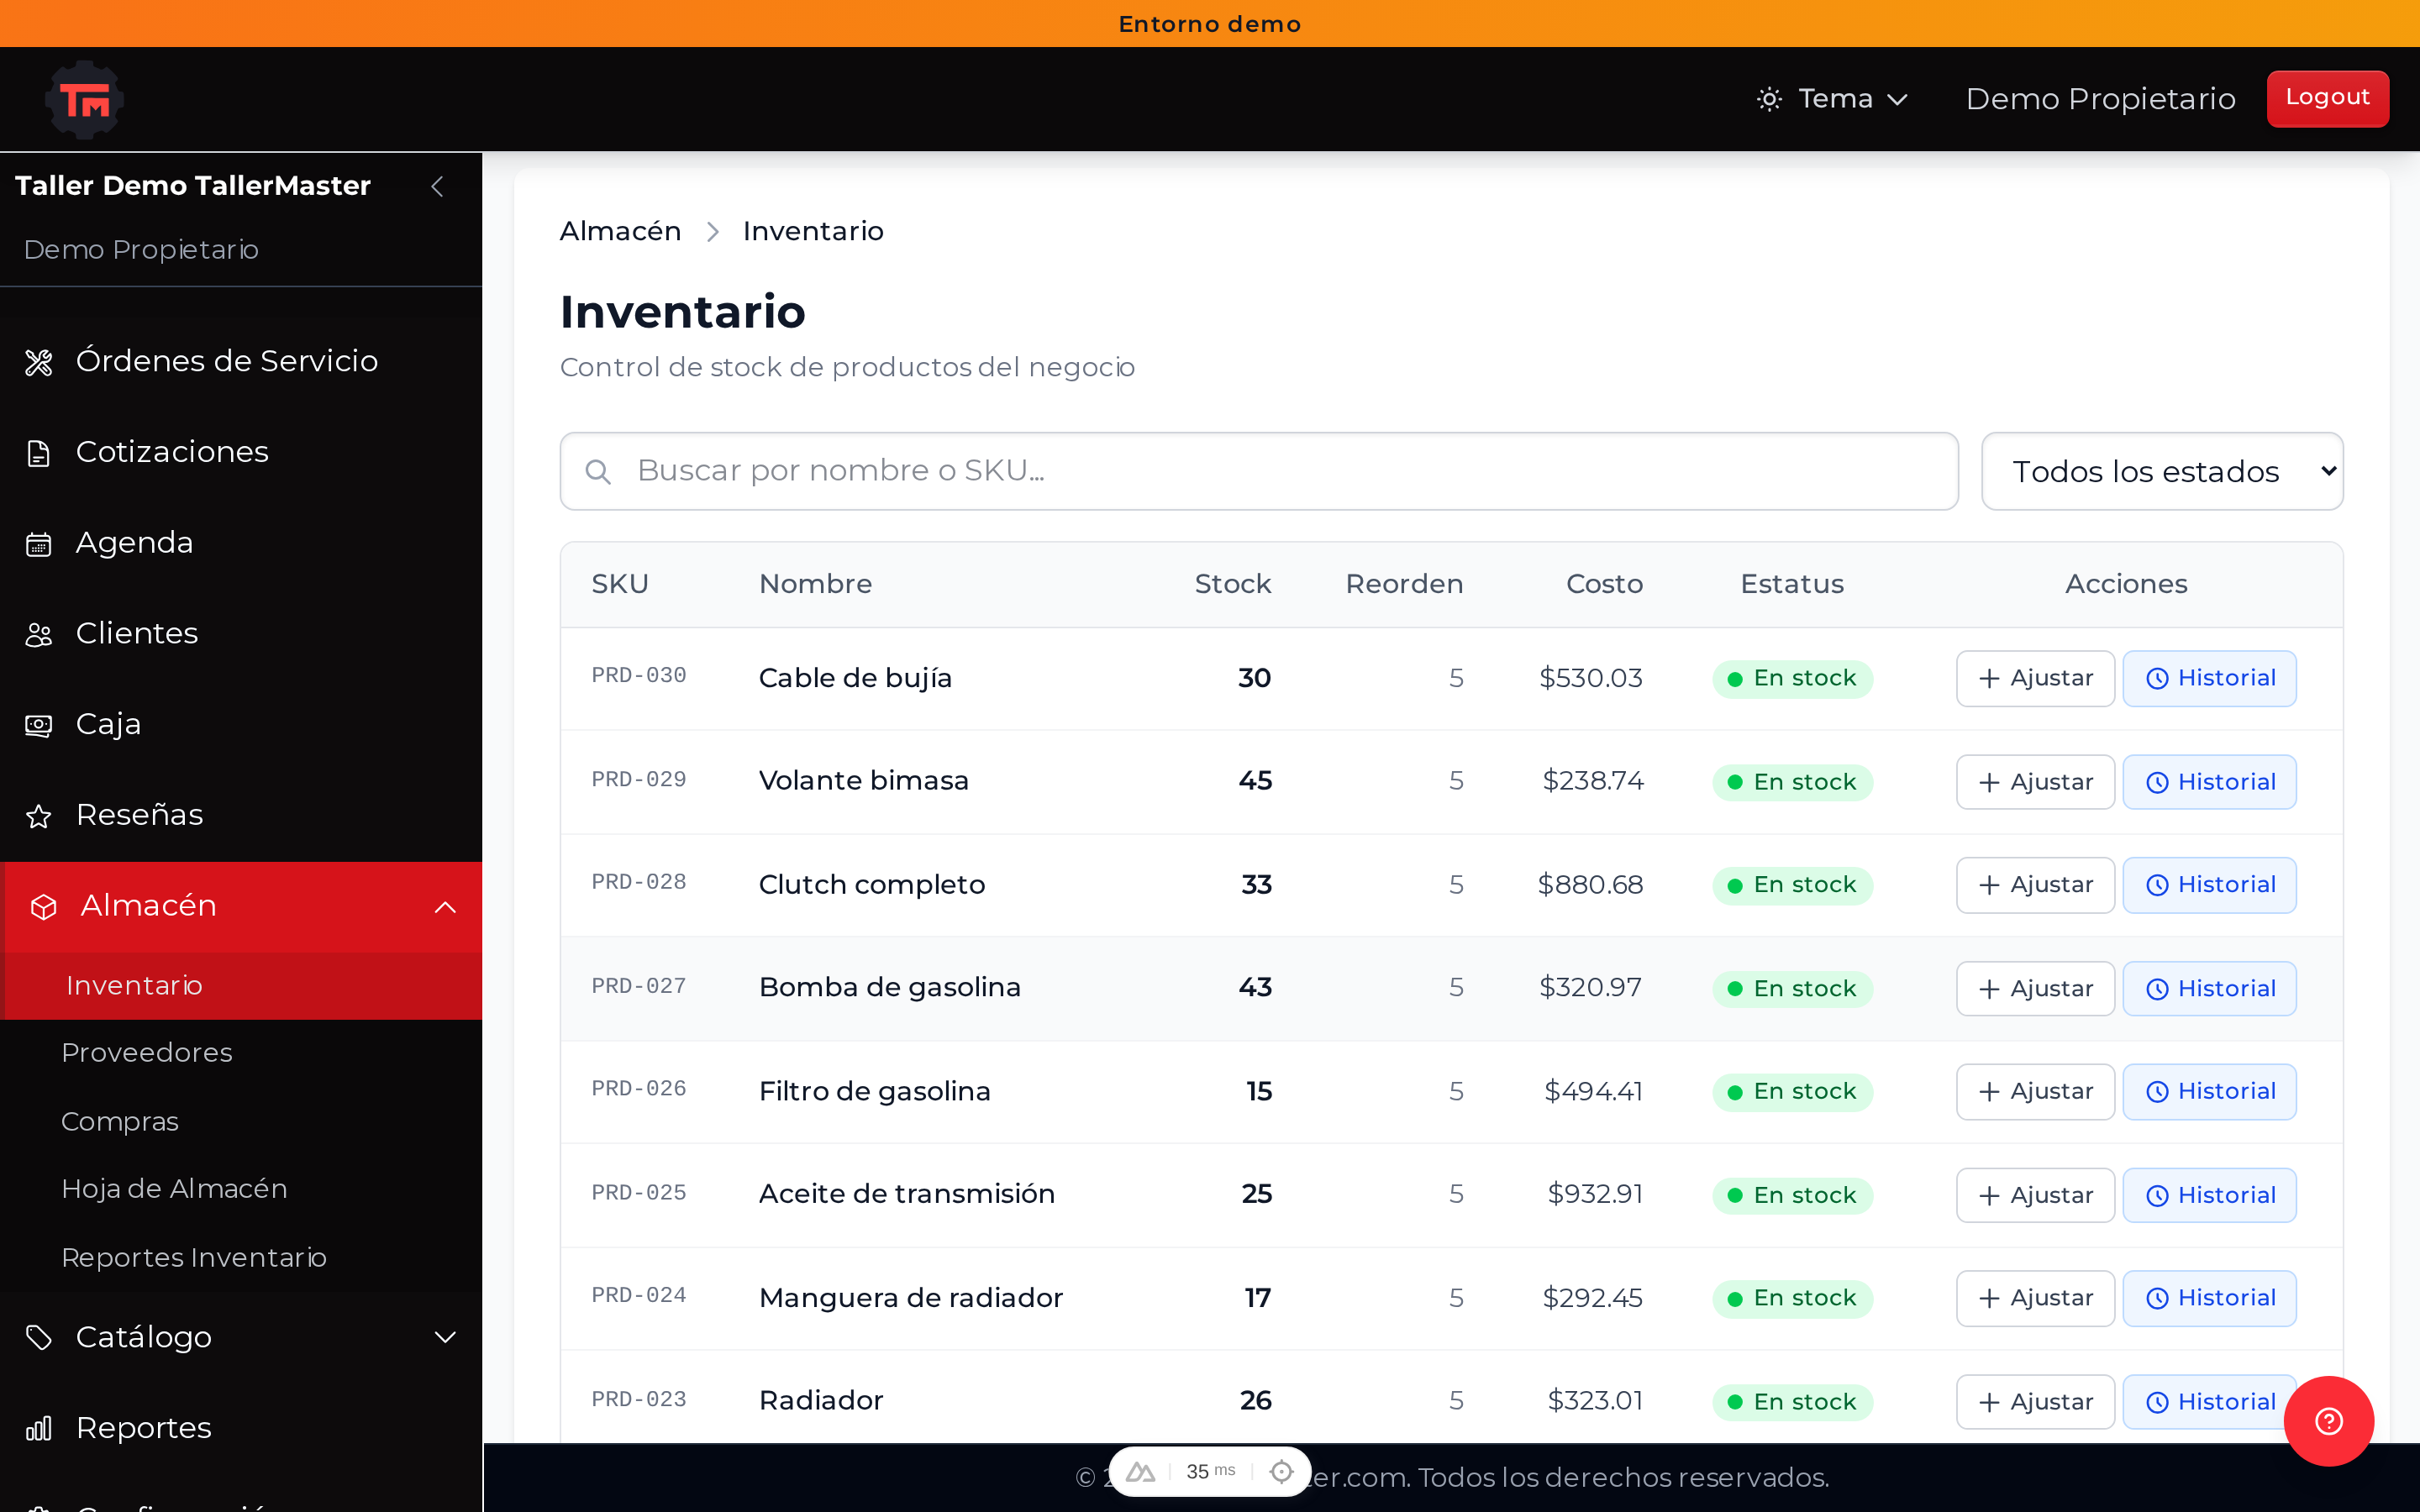Collapse the sidebar with the chevron
Image resolution: width=2420 pixels, height=1512 pixels.
click(437, 186)
